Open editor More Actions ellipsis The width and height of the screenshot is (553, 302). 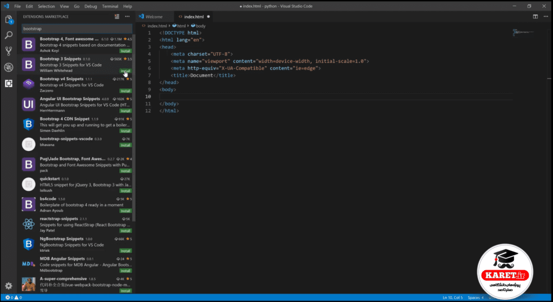[x=545, y=17]
